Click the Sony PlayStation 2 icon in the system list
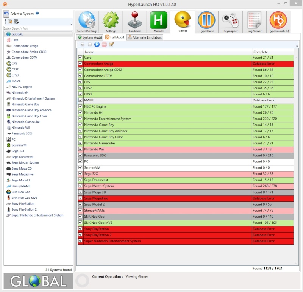This screenshot has height=292, width=303. coord(8,209)
